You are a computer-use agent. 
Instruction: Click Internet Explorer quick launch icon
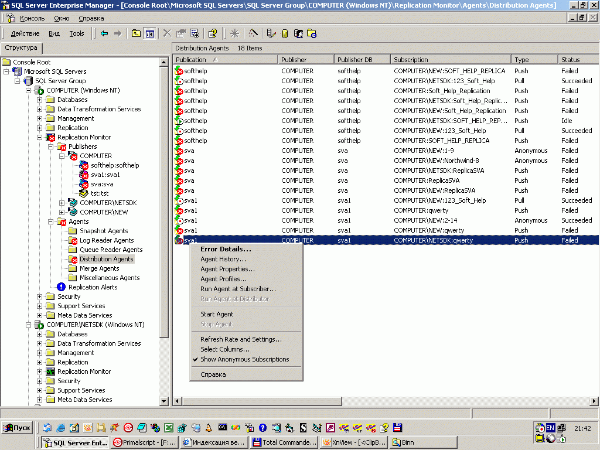coord(60,428)
